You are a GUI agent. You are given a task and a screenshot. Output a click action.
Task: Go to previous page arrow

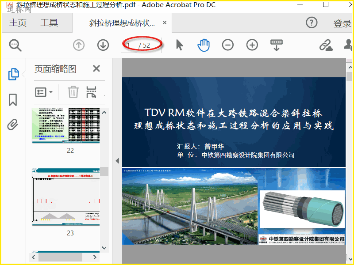79,45
